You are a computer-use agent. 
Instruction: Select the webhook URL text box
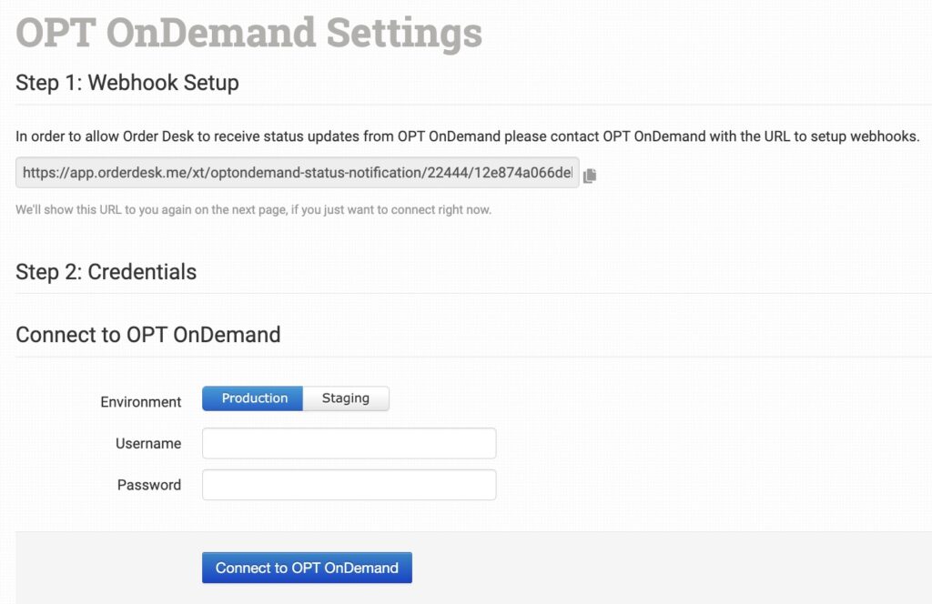(298, 173)
